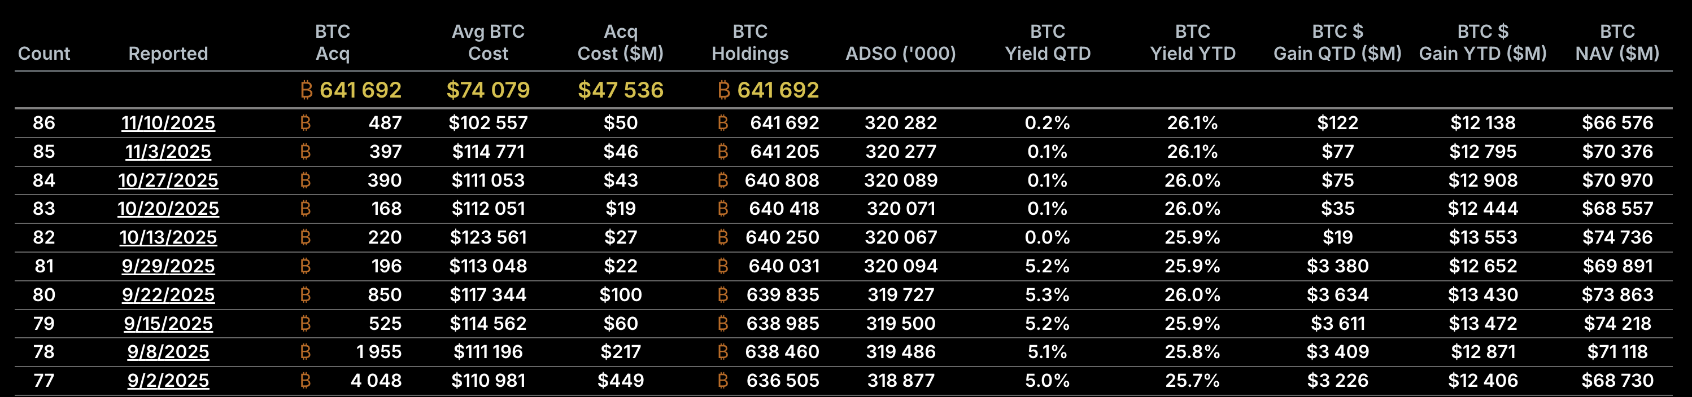Follow the 9/29/2025 date link
The width and height of the screenshot is (1692, 397).
click(168, 266)
